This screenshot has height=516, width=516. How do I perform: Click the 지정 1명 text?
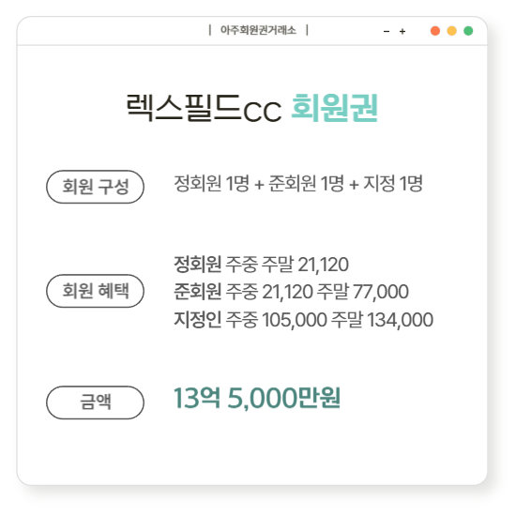tap(393, 183)
